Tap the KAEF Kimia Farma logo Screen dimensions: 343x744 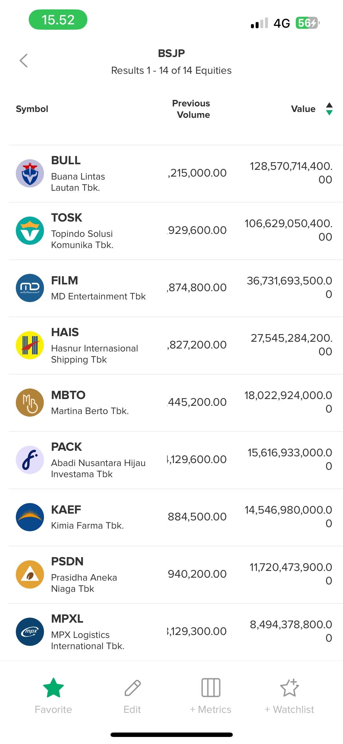pos(30,517)
